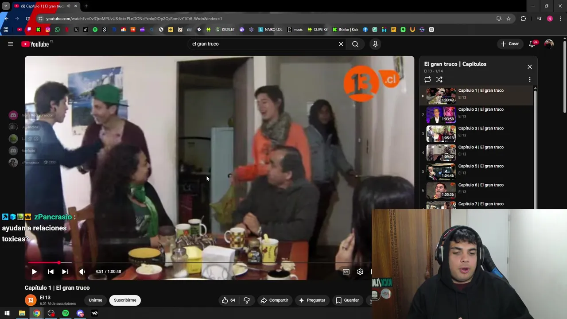The height and width of the screenshot is (319, 567).
Task: Go back in Chrome
Action: click(6, 19)
